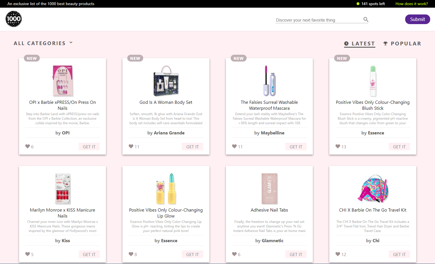Click the 141 spots left indicator
This screenshot has width=435, height=264.
371,4
